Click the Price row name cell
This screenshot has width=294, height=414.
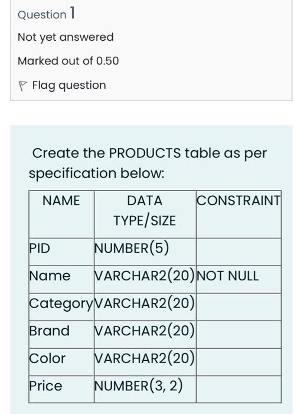[61, 389]
